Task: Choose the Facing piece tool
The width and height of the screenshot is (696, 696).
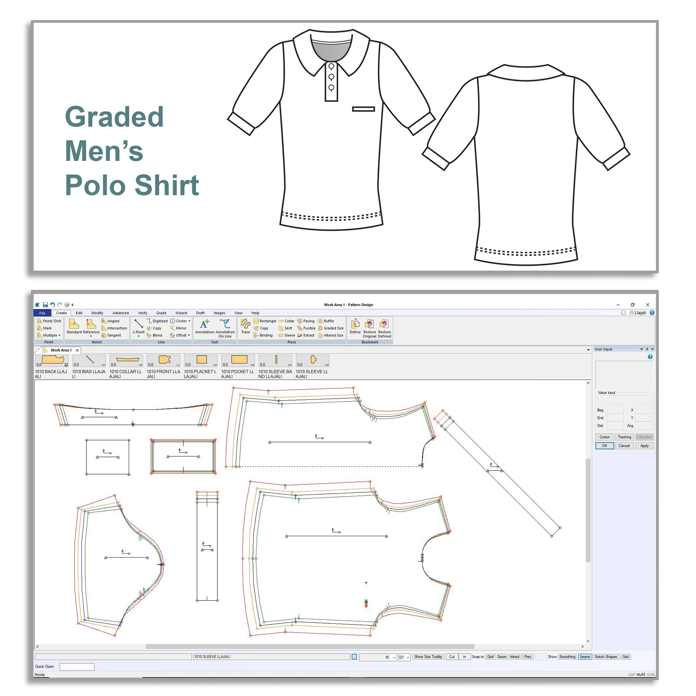Action: 306,321
